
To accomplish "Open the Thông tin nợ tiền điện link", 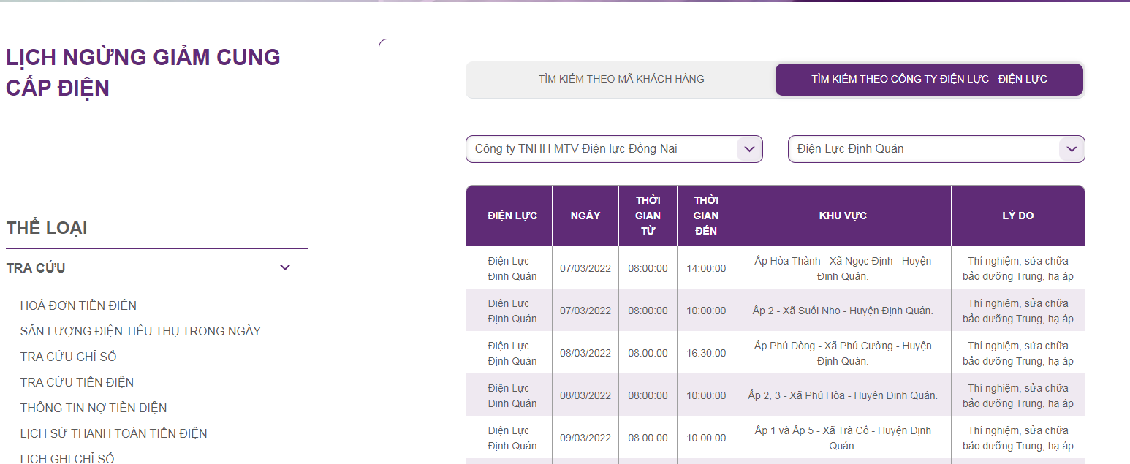I will [94, 408].
